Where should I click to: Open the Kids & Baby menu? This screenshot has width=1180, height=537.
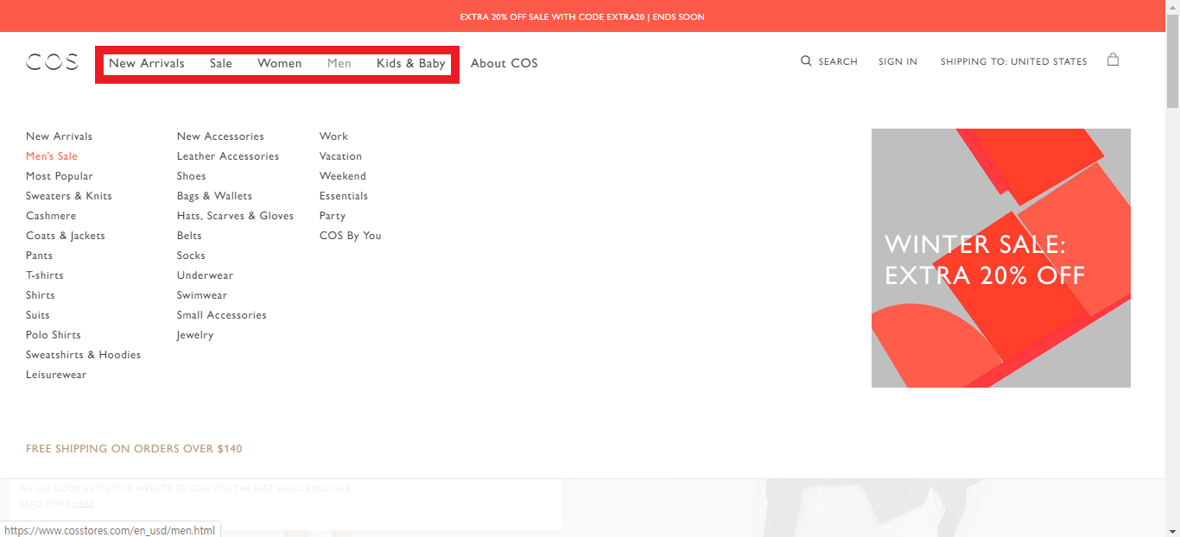pos(411,63)
